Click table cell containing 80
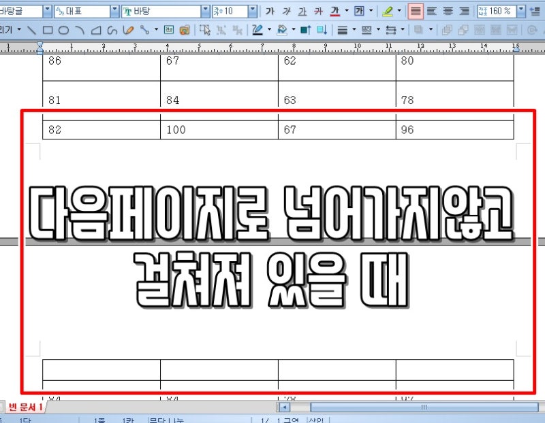This screenshot has width=545, height=423. pyautogui.click(x=454, y=67)
